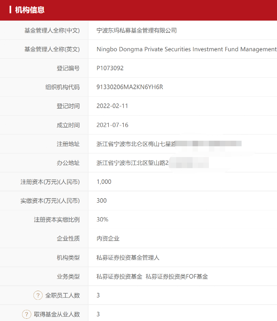
Task: Click the help icon beside 全职员工人数
Action: tap(38, 296)
